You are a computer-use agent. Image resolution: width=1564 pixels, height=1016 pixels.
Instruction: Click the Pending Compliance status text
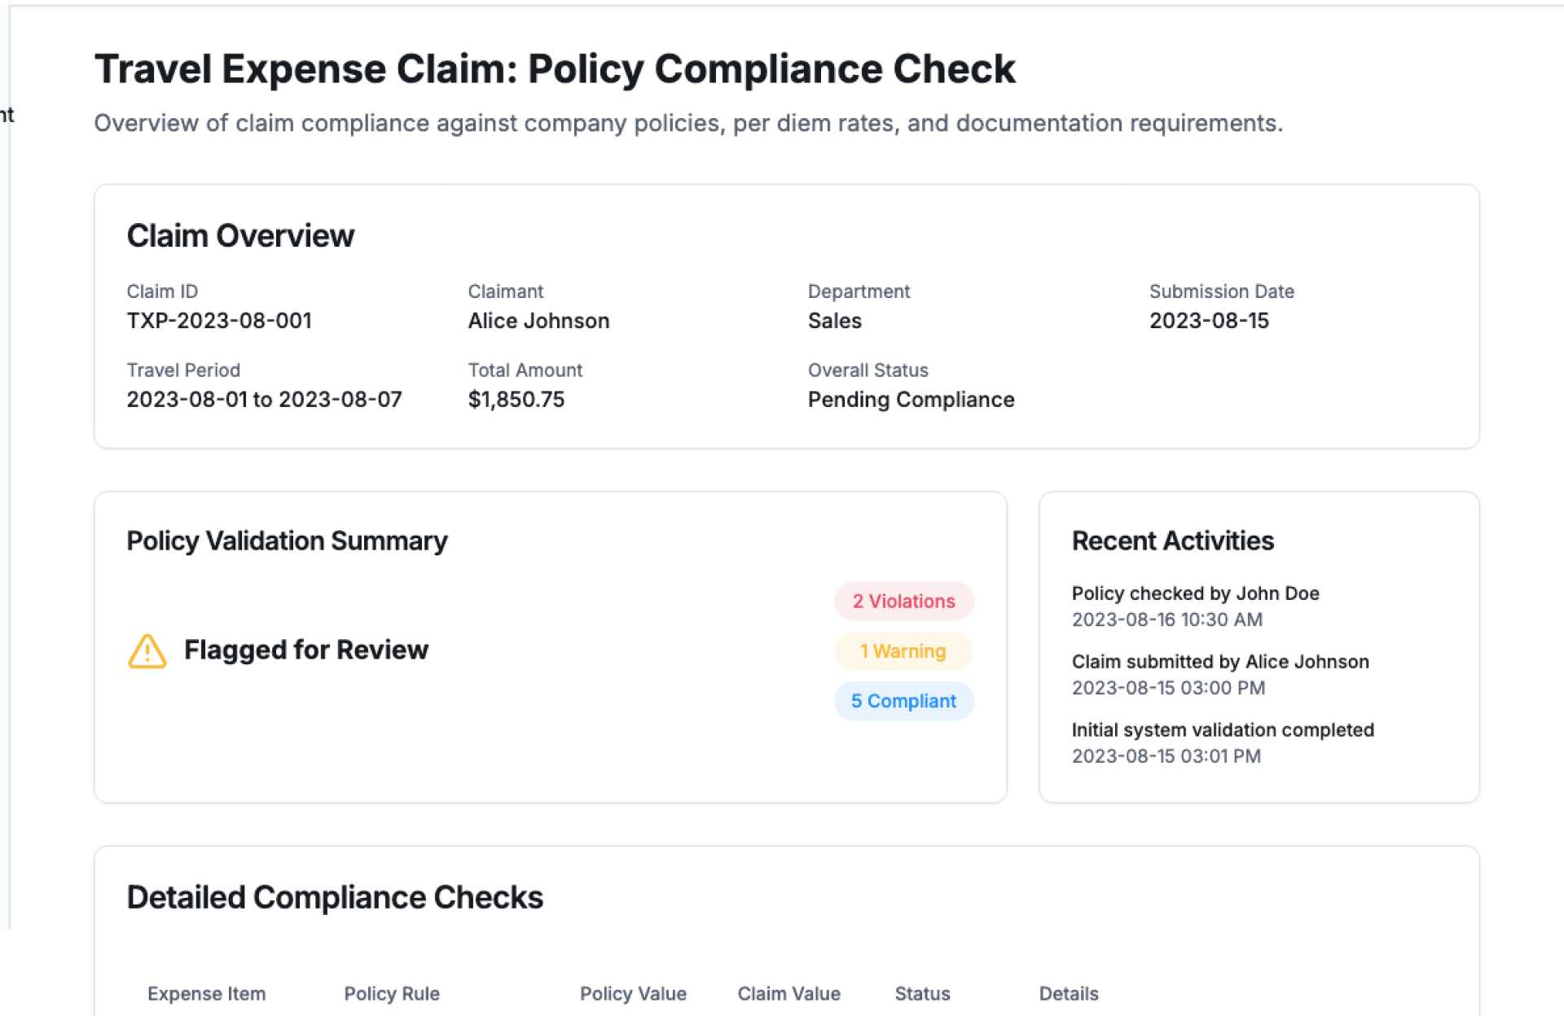(911, 400)
